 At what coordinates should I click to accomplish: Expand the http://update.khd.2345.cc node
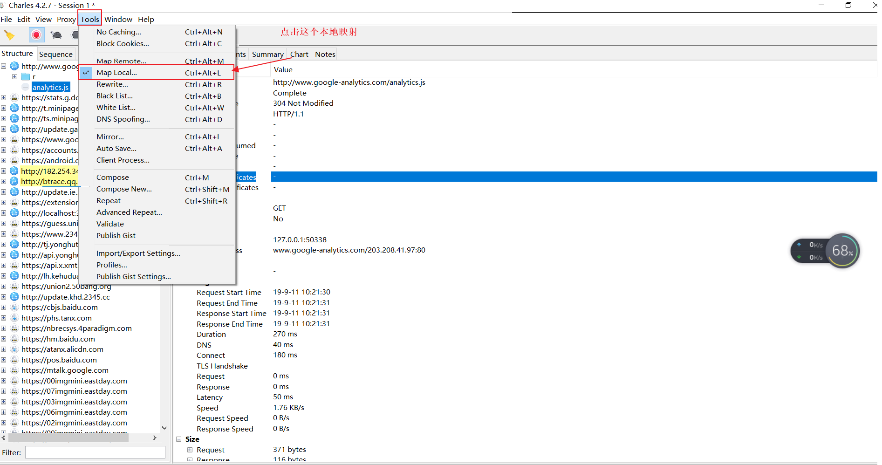(x=4, y=297)
